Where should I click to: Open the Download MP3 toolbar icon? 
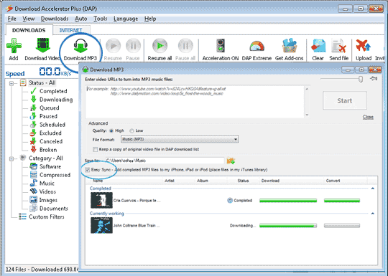coord(80,46)
